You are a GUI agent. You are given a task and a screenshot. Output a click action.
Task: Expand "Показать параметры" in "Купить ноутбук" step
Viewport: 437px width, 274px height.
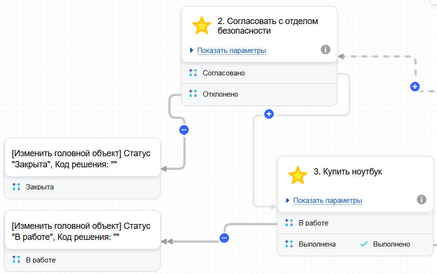coord(328,200)
